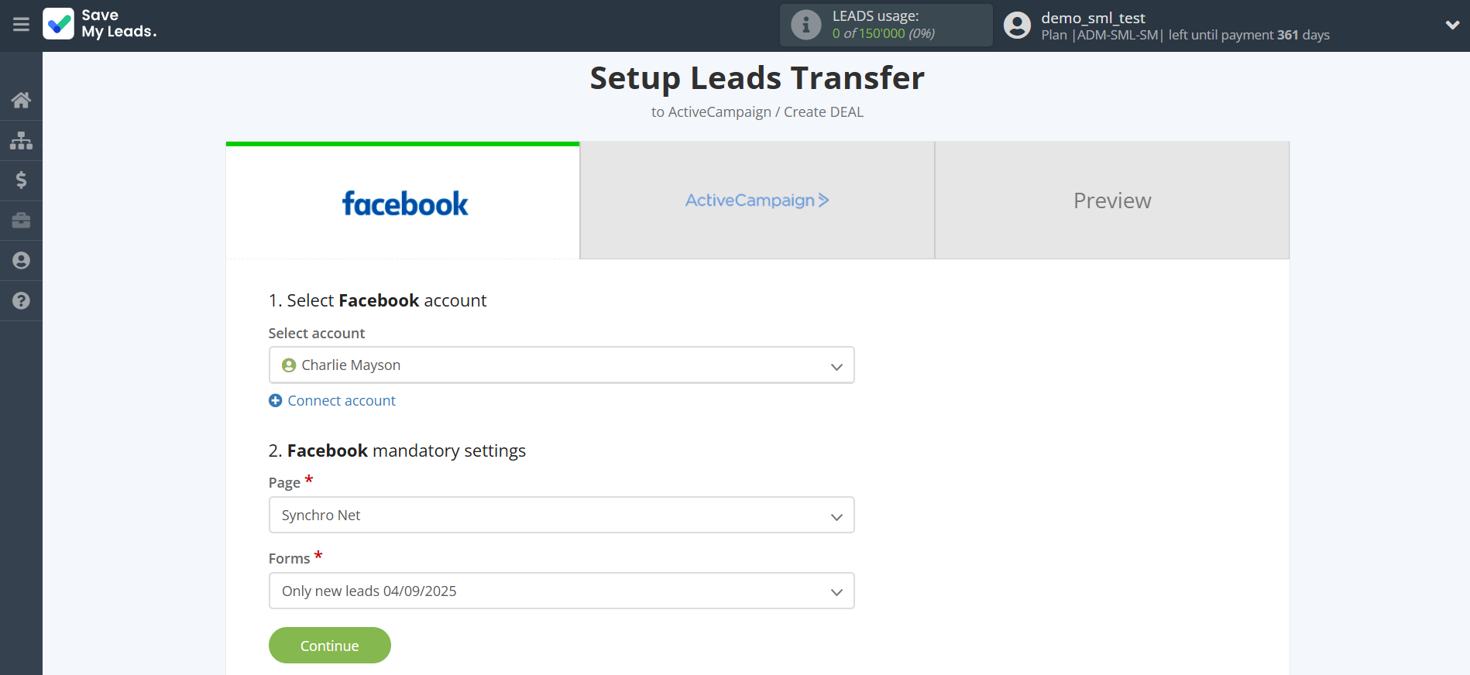The width and height of the screenshot is (1470, 675).
Task: Switch to the Preview tab
Action: pyautogui.click(x=1111, y=200)
